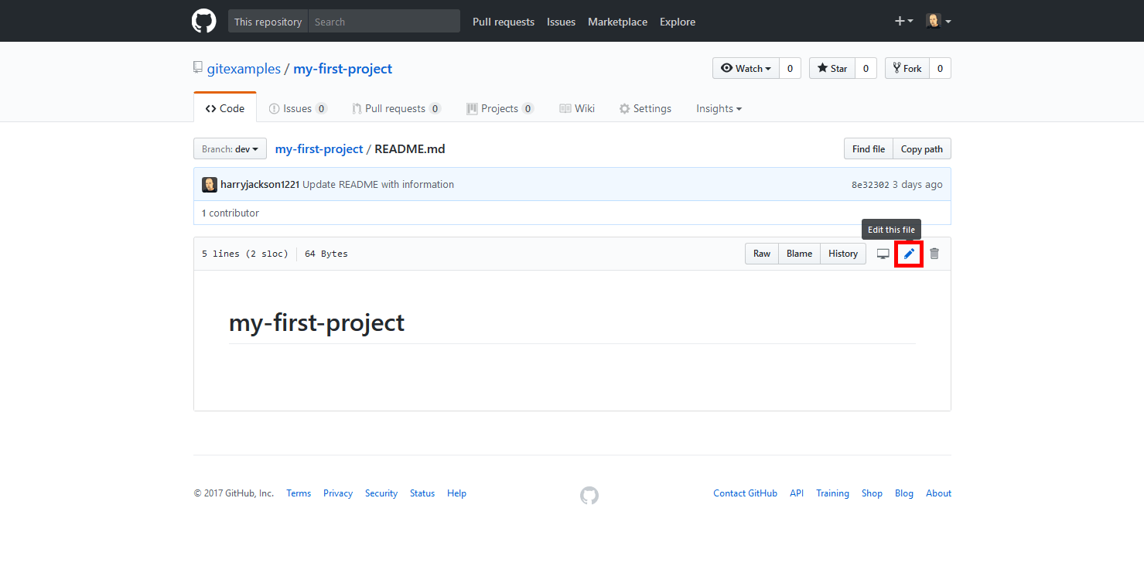Click the Fork button
Viewport: 1144px width, 573px height.
point(907,68)
